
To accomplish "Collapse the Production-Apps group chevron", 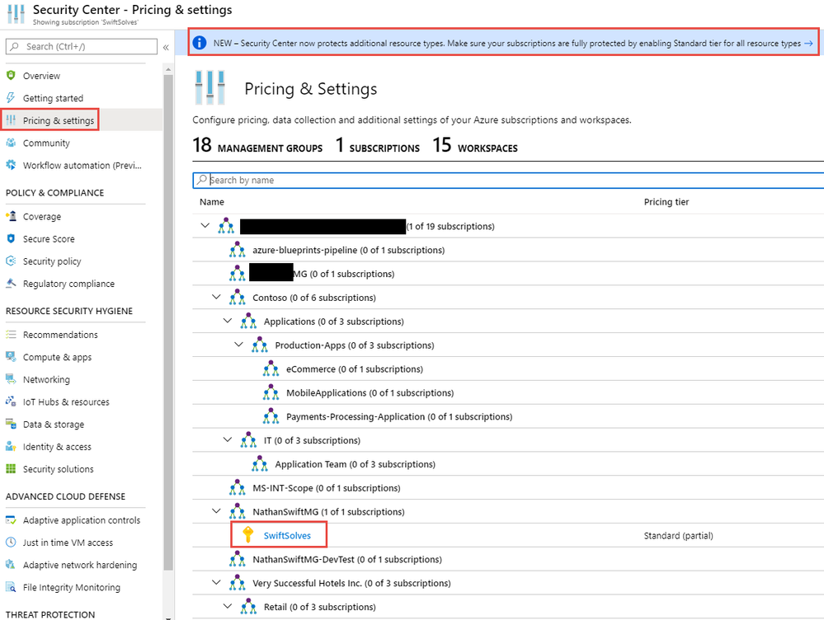I will point(238,344).
